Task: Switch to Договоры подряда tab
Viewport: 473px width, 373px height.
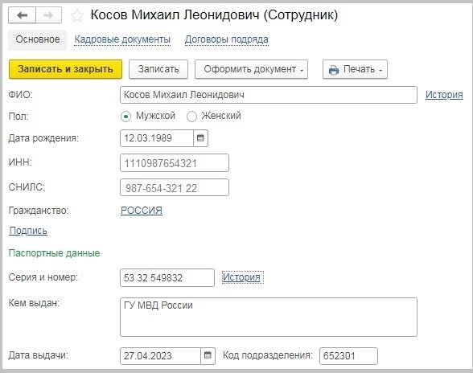Action: point(227,39)
